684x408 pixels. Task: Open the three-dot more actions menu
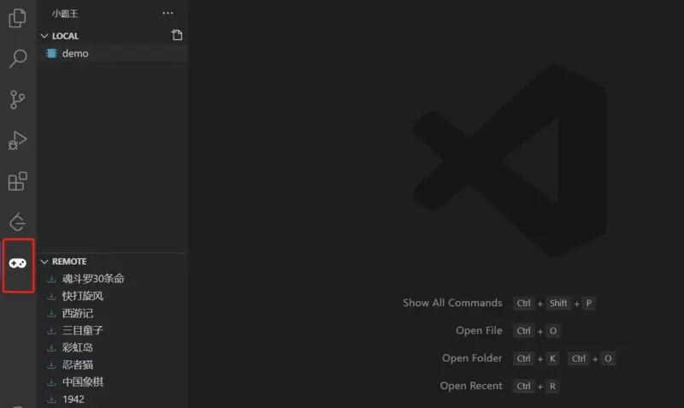point(168,14)
